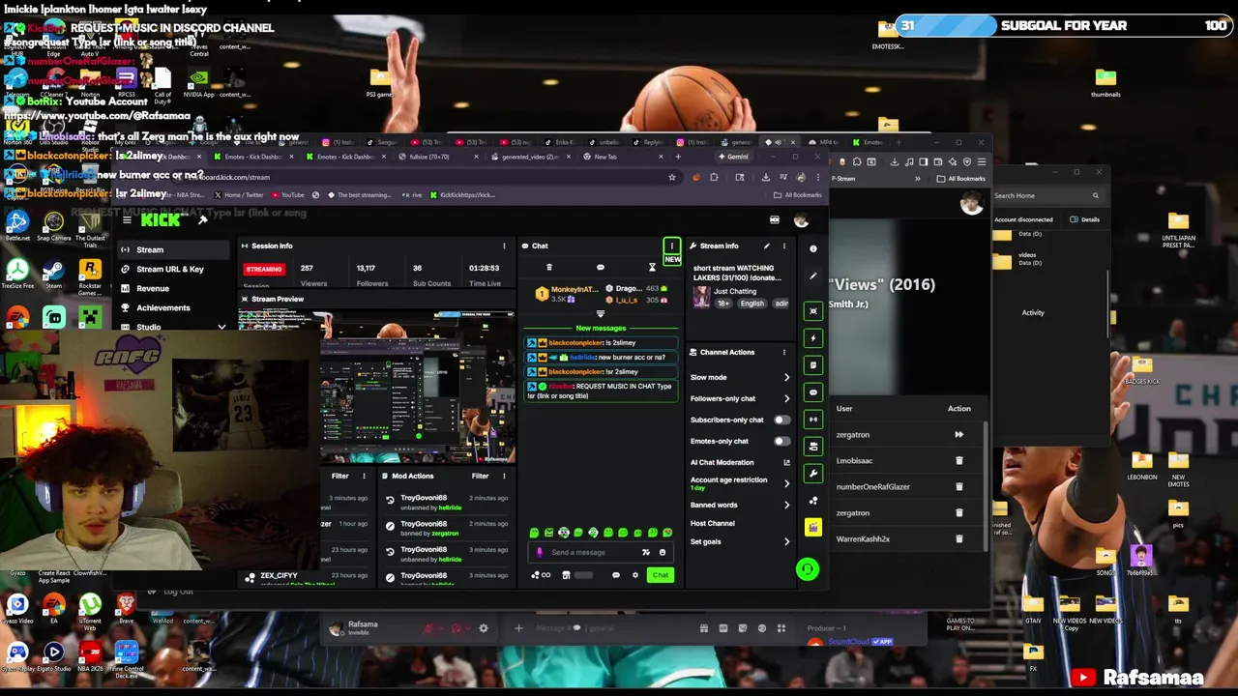Click Search Home field in File Explorer
Image resolution: width=1238 pixels, height=696 pixels.
coord(1048,195)
